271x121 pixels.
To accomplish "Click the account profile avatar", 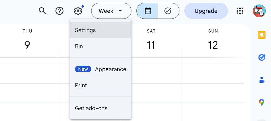I will (x=259, y=11).
